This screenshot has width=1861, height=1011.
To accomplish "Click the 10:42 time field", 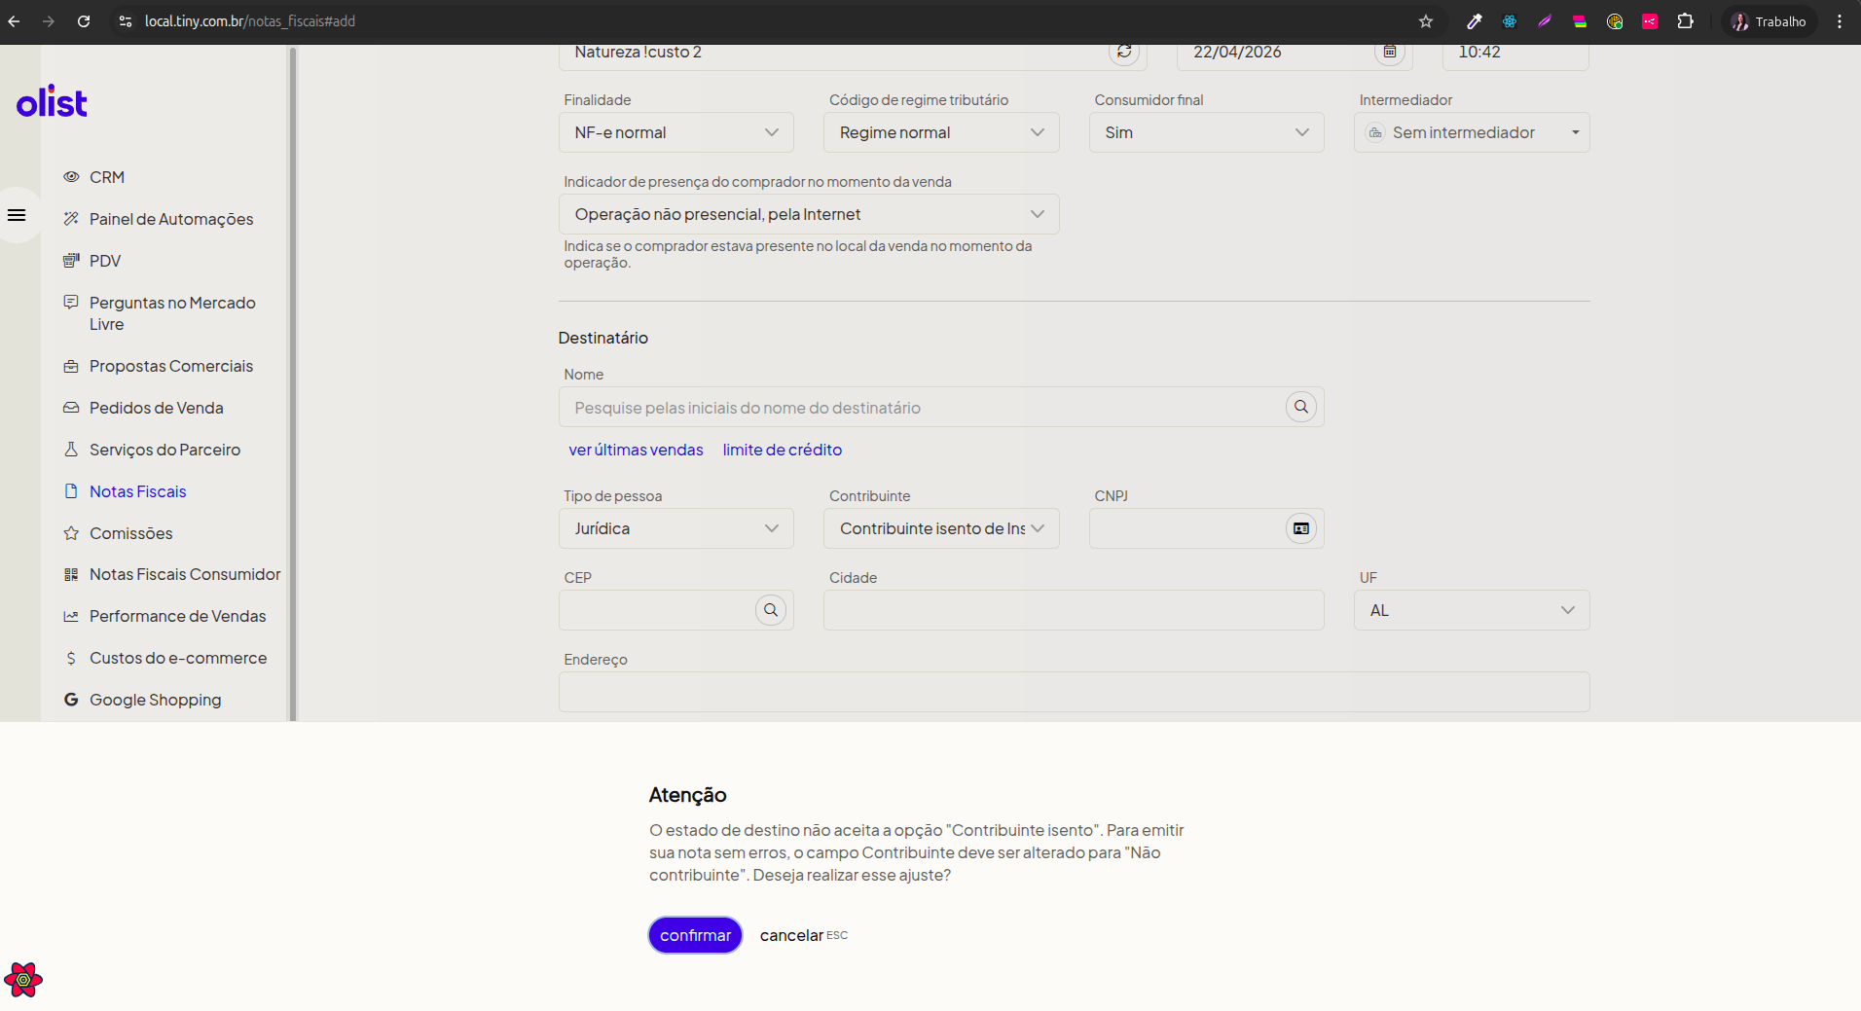I will pyautogui.click(x=1515, y=54).
